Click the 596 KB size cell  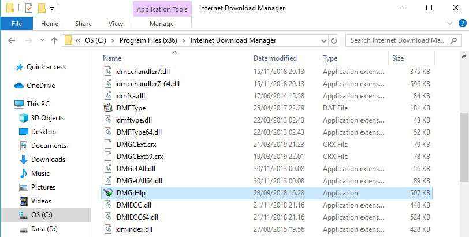pos(420,84)
